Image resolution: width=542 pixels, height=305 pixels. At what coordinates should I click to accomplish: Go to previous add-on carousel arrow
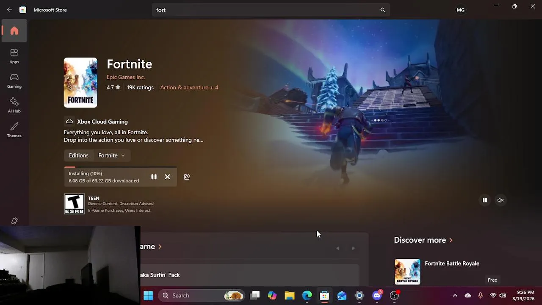(x=337, y=248)
